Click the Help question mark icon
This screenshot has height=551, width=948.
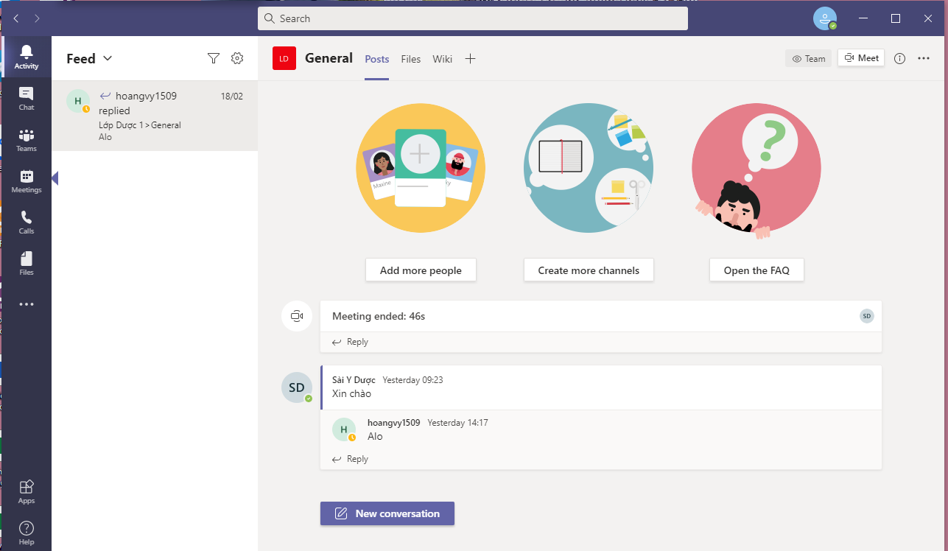point(27,533)
